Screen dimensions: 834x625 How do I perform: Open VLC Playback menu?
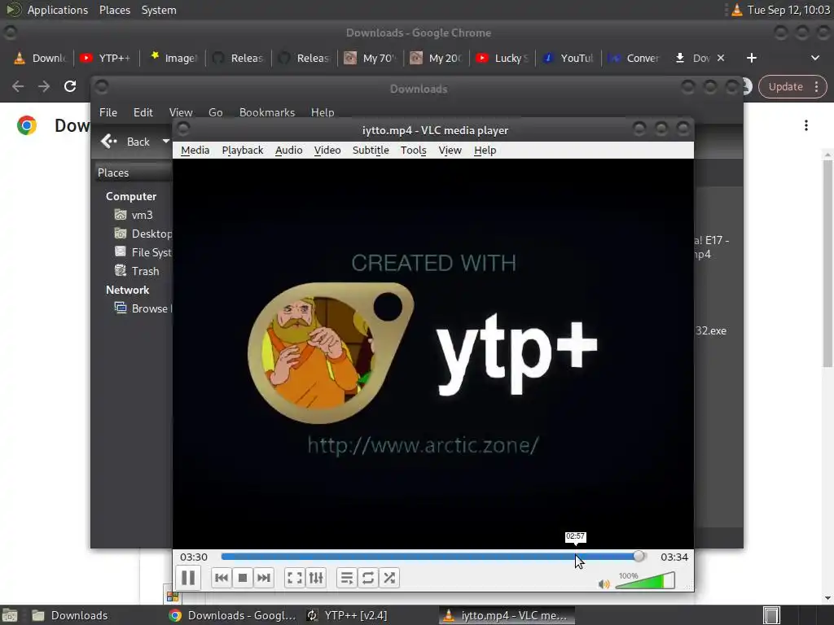click(243, 151)
